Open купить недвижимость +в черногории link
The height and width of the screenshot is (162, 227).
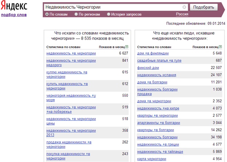(67, 86)
